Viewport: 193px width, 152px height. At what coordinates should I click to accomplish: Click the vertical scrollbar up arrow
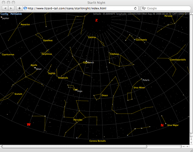coord(191,139)
